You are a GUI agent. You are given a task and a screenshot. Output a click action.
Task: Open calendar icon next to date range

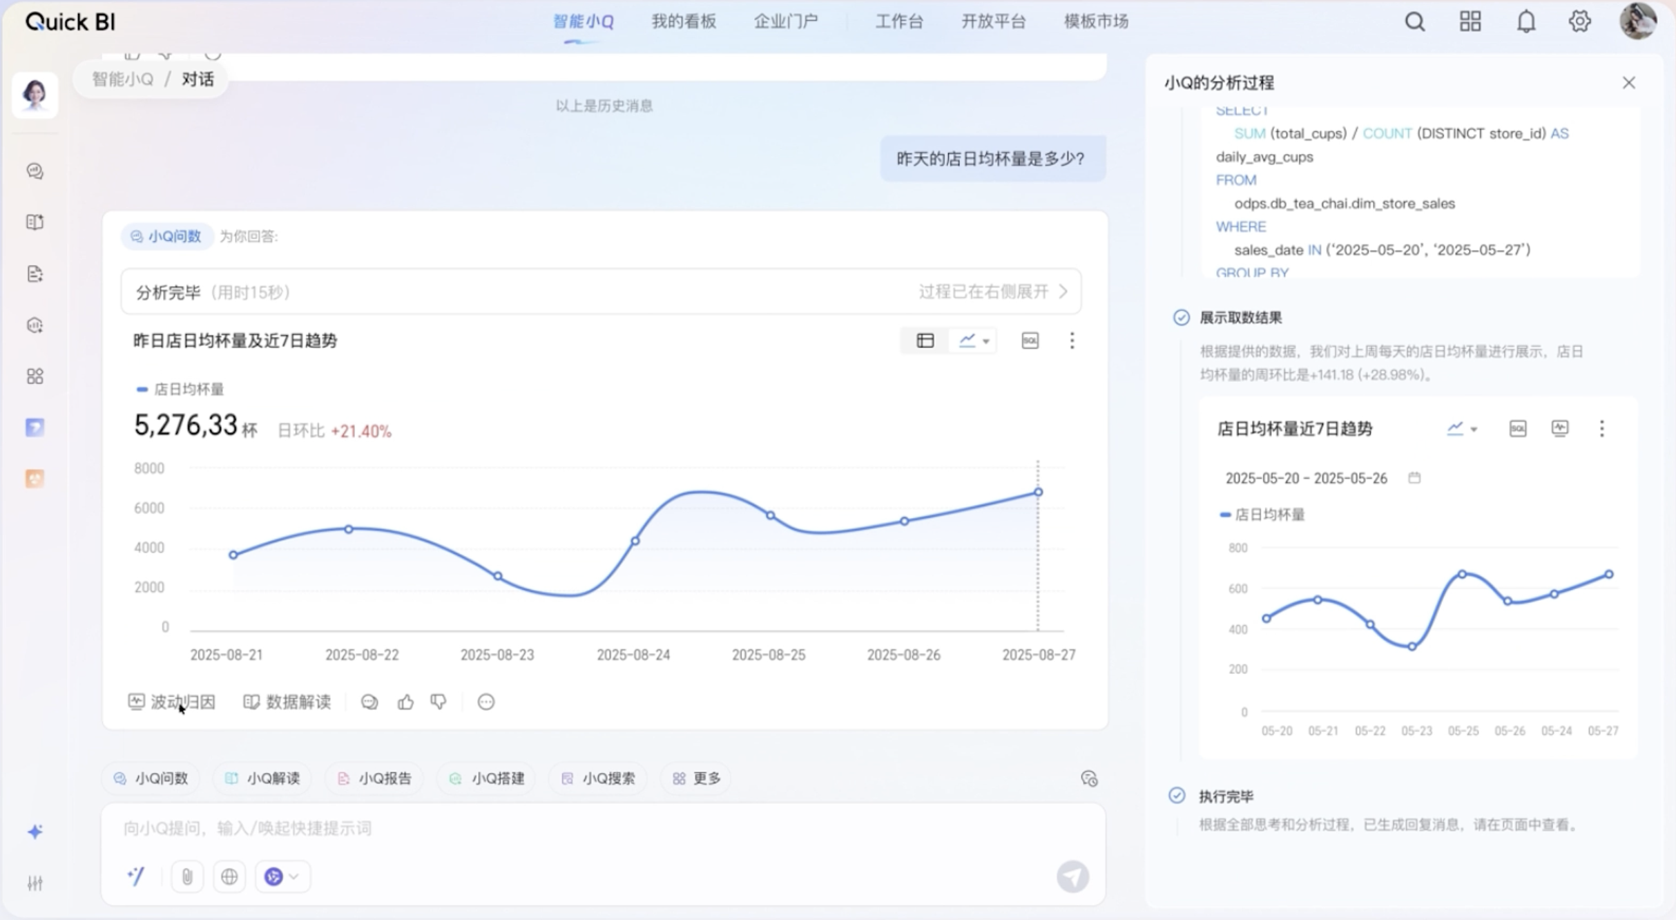tap(1414, 478)
